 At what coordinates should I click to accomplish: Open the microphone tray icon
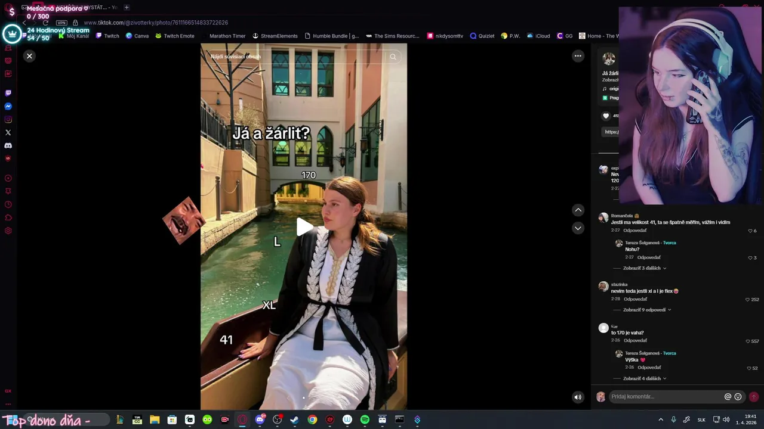click(x=674, y=419)
